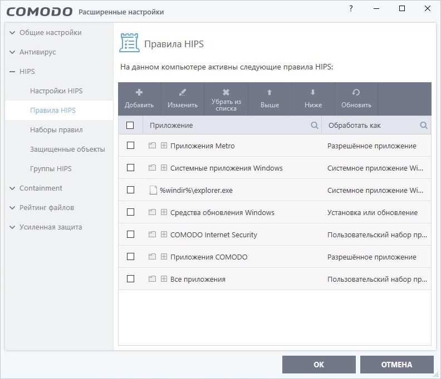Move rule down with Ниже arrow
Image resolution: width=441 pixels, height=379 pixels.
pyautogui.click(x=313, y=93)
